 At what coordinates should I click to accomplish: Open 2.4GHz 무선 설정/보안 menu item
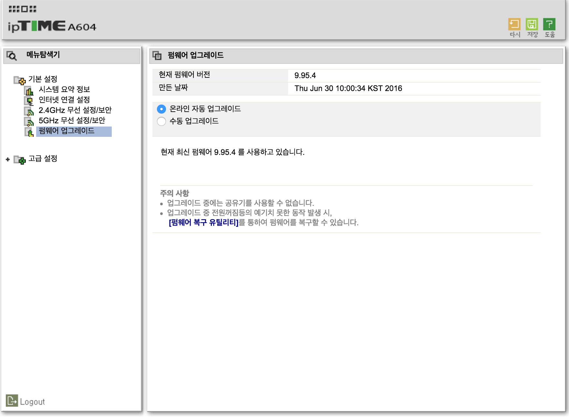pyautogui.click(x=75, y=110)
